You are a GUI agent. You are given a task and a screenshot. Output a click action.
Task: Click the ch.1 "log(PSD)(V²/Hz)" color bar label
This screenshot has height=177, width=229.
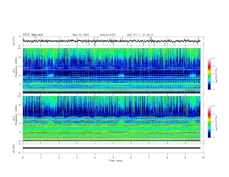[217, 75]
